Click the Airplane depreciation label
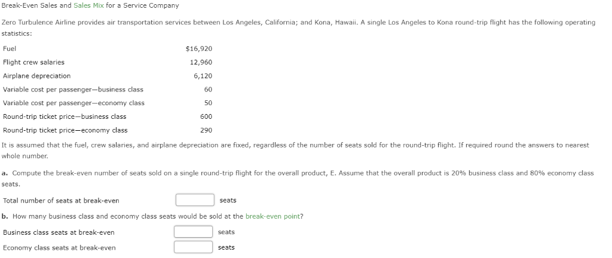Viewport: 612px width, 258px height. [36, 76]
